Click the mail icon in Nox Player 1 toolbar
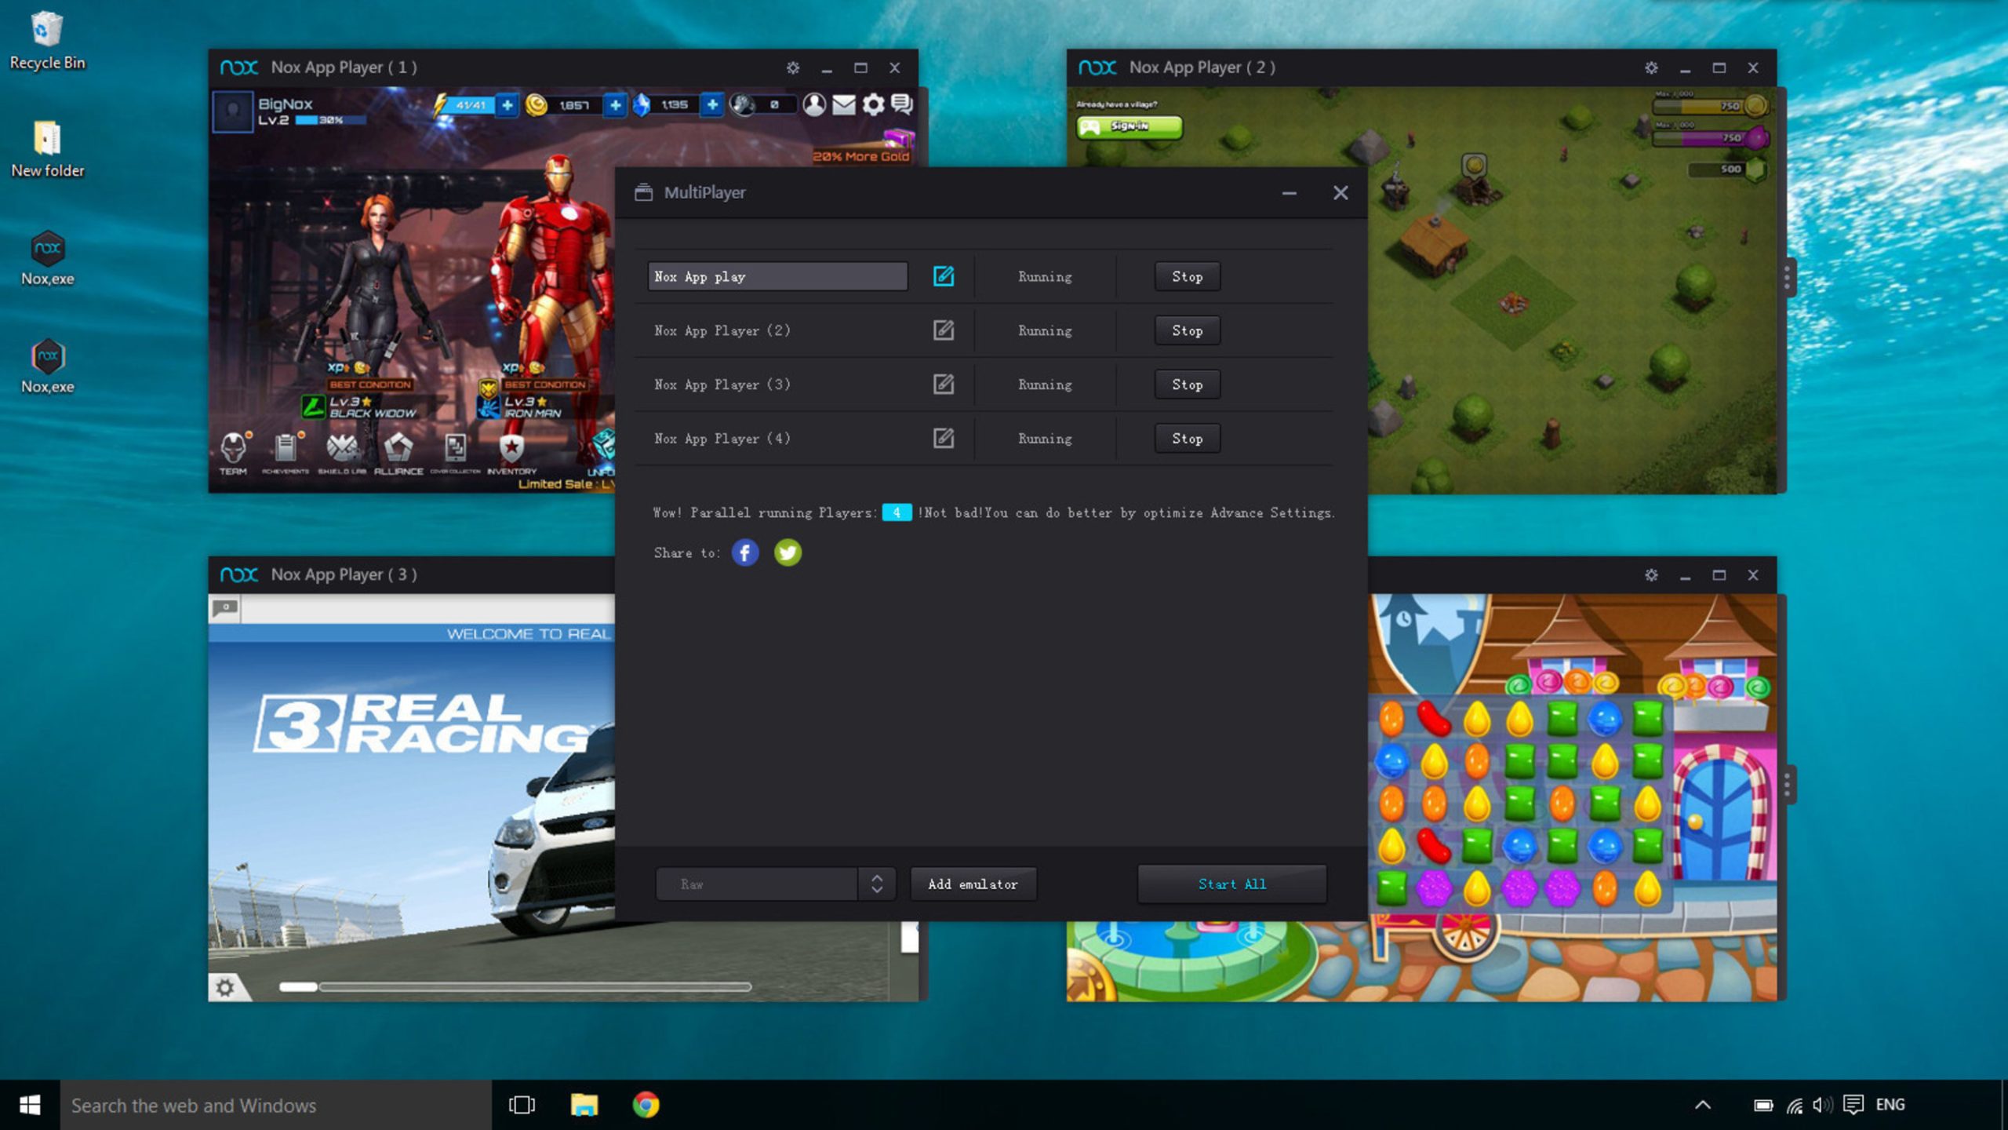 pyautogui.click(x=842, y=105)
